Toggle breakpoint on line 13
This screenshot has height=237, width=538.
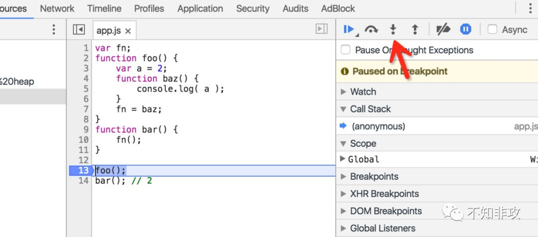(x=80, y=170)
